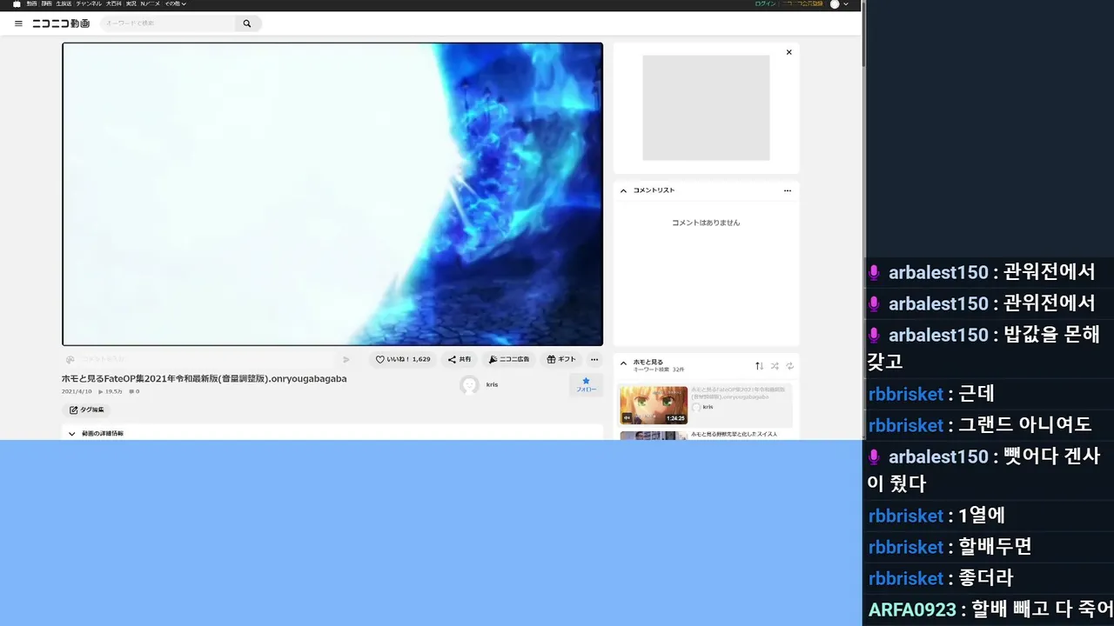Click the ニコニコ動画 logo
Screen dimensions: 1114x626
61,23
